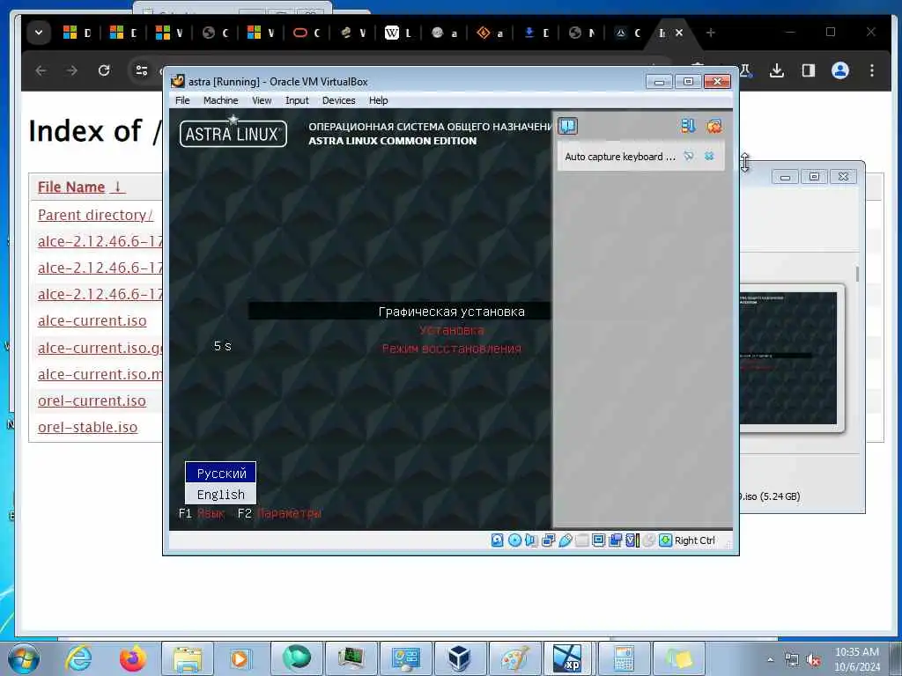Viewport: 902px width, 676px height.
Task: Click green keyboard capture arrow icon
Action: [666, 540]
